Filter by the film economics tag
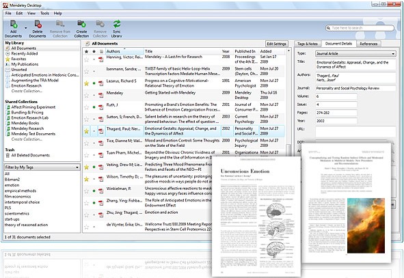The height and width of the screenshot is (278, 404). (18, 197)
